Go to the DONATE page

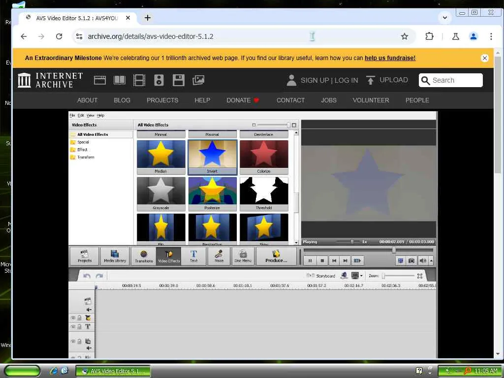pyautogui.click(x=243, y=100)
